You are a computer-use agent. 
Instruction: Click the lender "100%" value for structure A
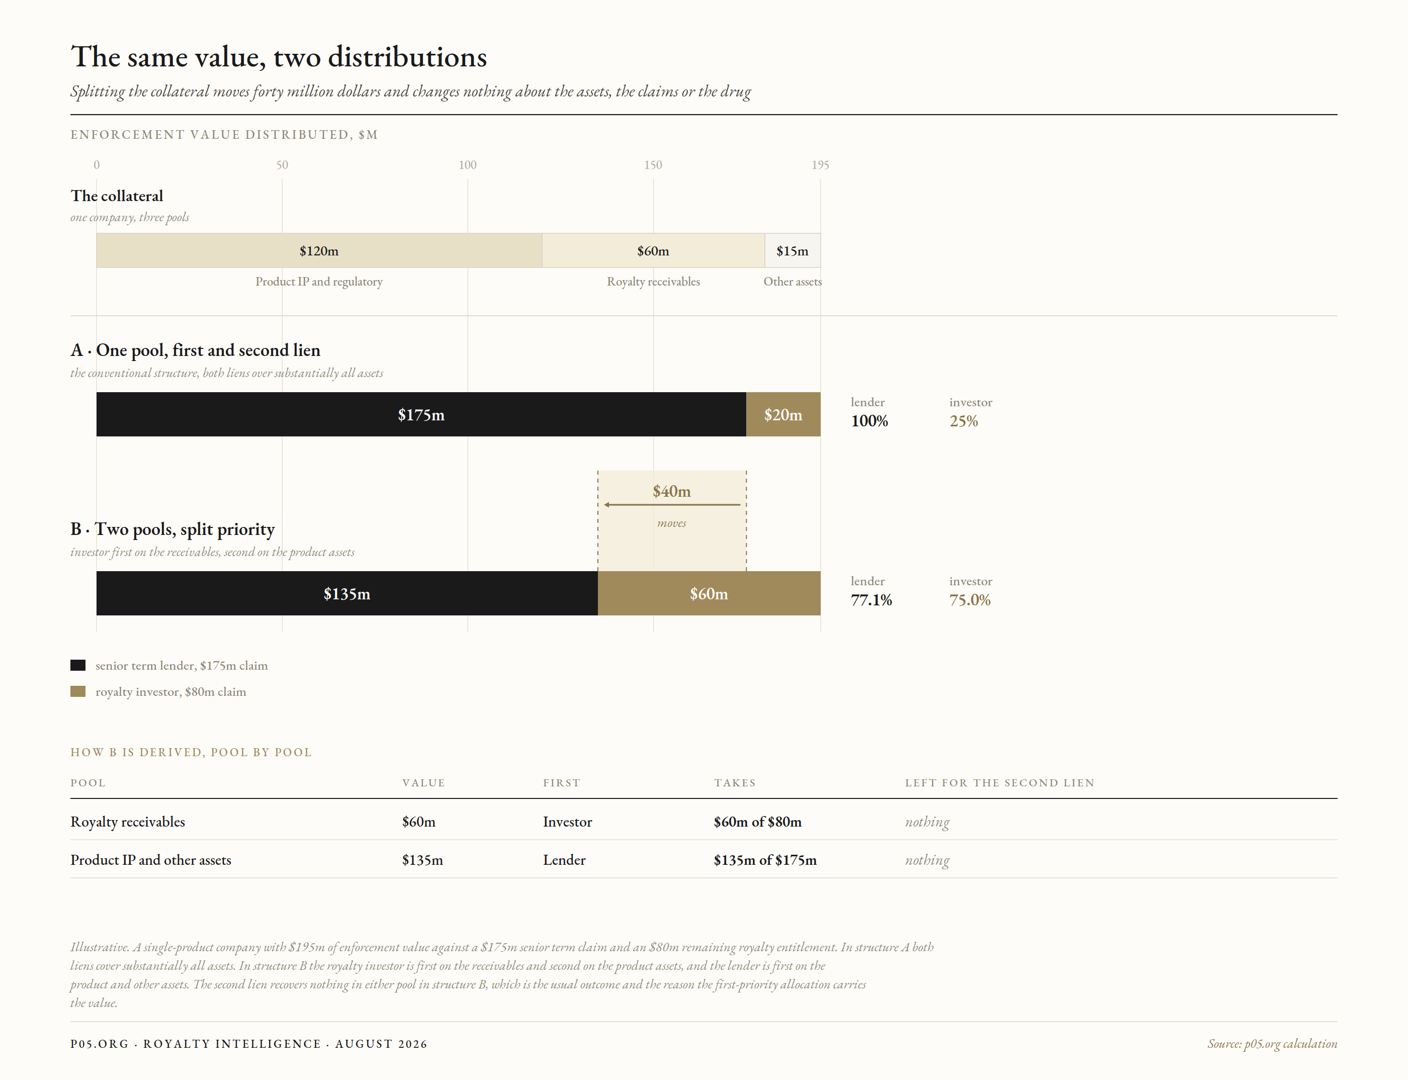pos(869,421)
